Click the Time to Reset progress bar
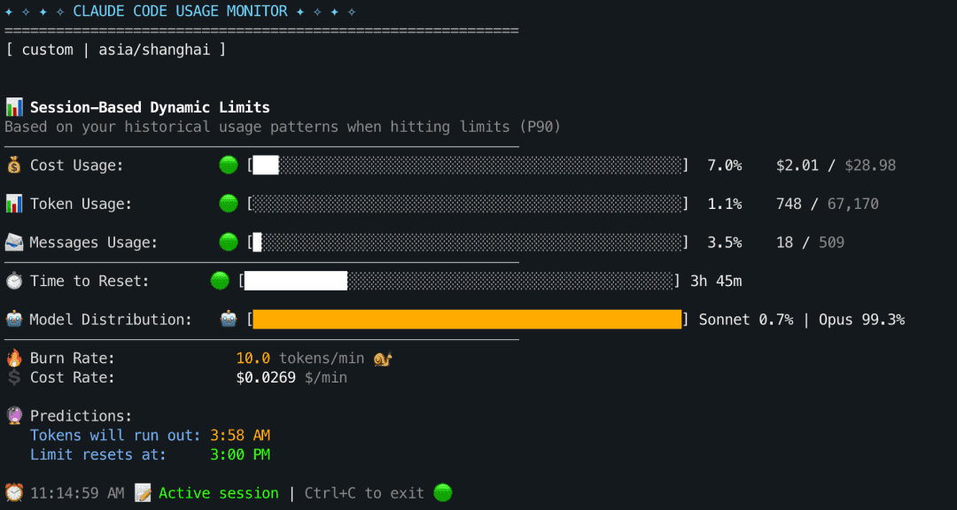Viewport: 957px width, 510px height. tap(458, 281)
